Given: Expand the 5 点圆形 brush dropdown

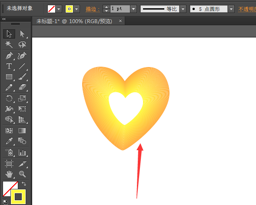Looking at the screenshot, I should point(231,9).
